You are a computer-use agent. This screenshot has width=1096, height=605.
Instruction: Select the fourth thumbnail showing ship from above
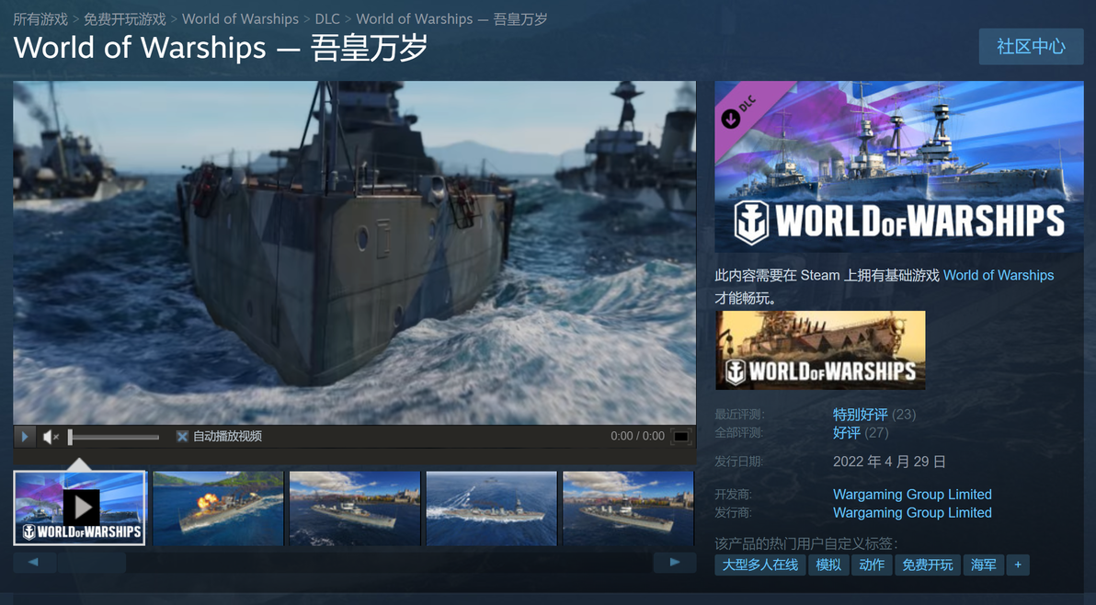pos(491,508)
